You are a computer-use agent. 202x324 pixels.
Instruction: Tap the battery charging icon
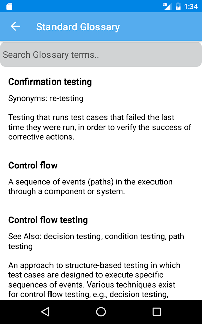(x=178, y=6)
